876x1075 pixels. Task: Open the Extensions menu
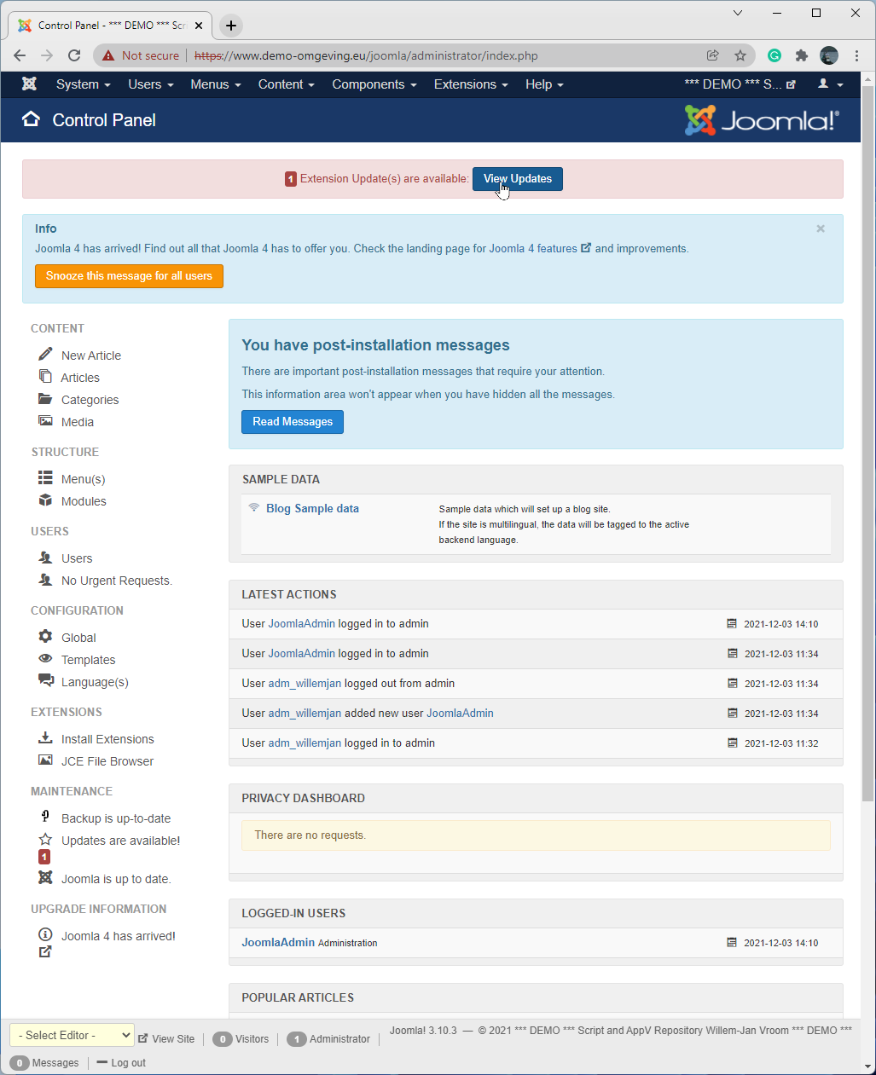[470, 84]
